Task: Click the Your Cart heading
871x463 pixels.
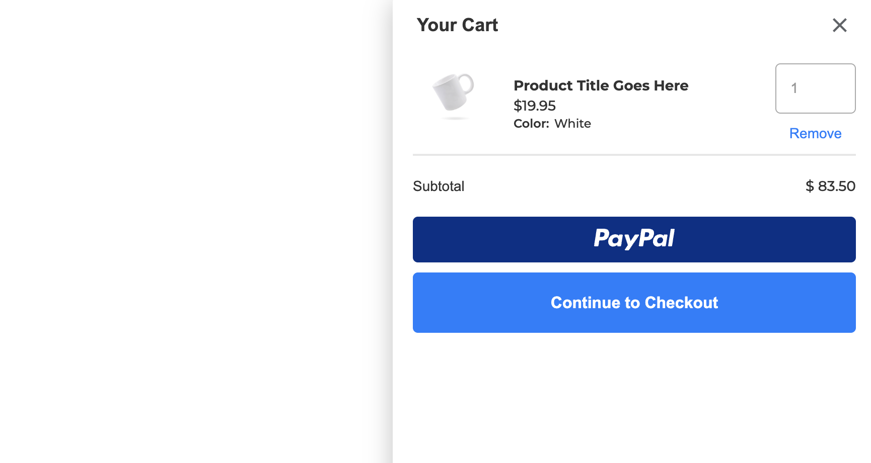Action: (457, 25)
